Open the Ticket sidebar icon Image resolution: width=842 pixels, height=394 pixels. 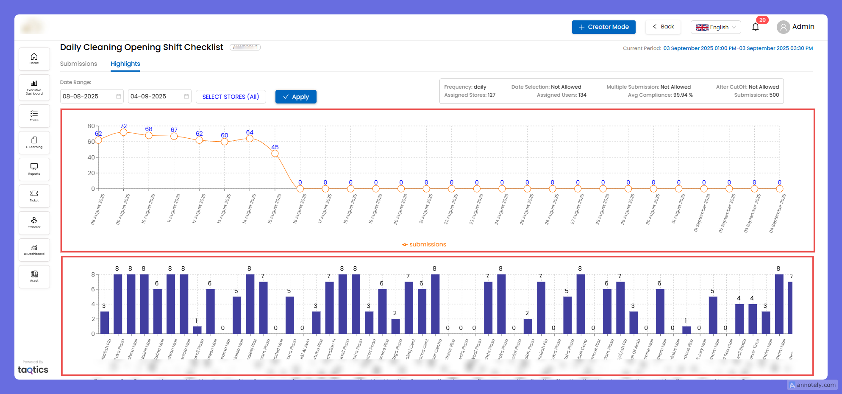pyautogui.click(x=34, y=196)
